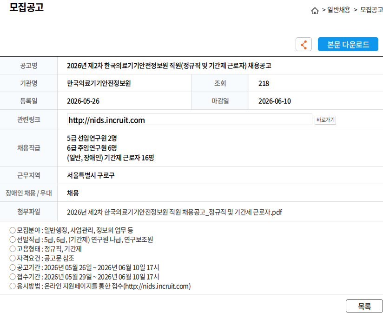
Task: Click the registration date 2026-05-26
Action: click(83, 101)
